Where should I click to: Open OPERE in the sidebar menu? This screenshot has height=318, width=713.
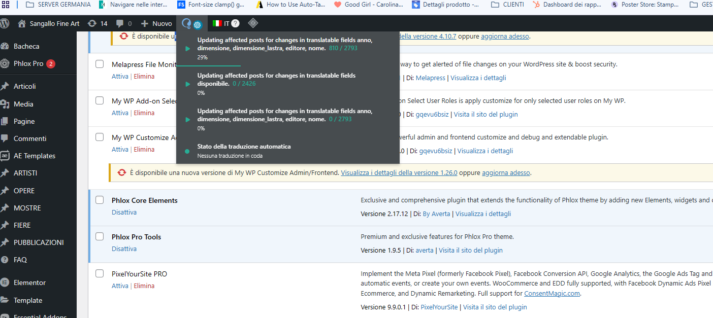click(24, 191)
